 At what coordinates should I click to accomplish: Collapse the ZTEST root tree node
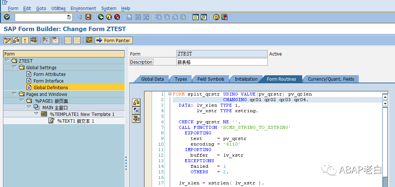(7, 61)
